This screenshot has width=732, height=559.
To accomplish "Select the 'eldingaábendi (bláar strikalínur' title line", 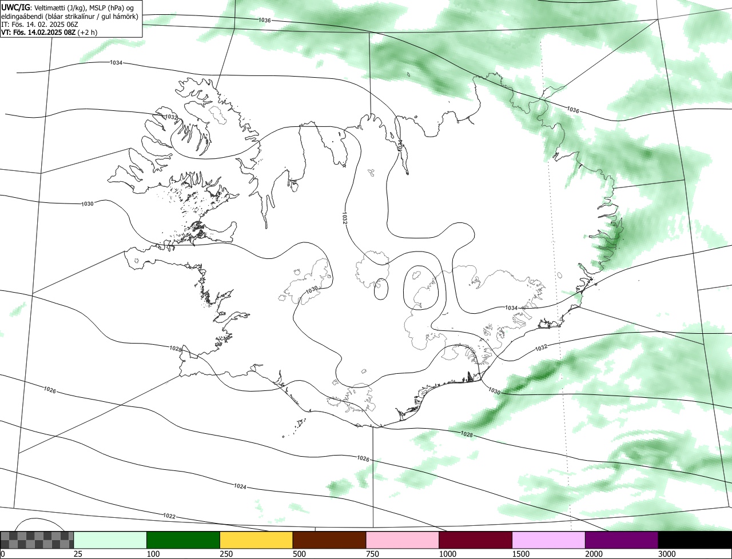I will (x=70, y=16).
